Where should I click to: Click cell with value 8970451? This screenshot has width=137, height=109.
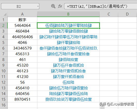pyautogui.click(x=22, y=99)
